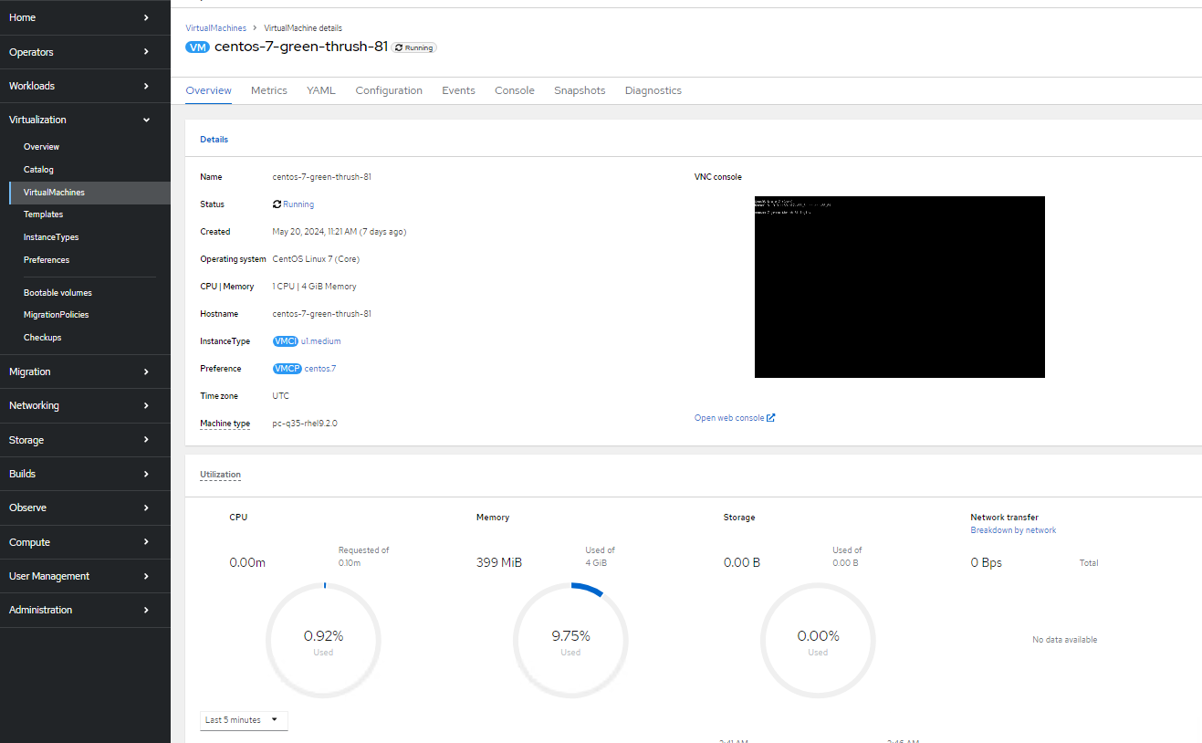The image size is (1202, 743).
Task: Open the u1.medium InstanceType link
Action: coord(321,341)
